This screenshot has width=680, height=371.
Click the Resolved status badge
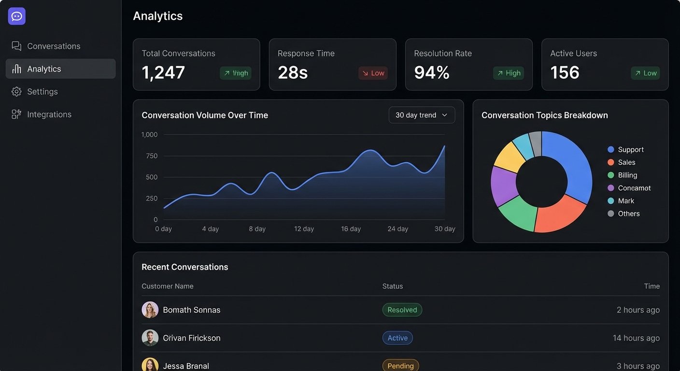coord(402,310)
